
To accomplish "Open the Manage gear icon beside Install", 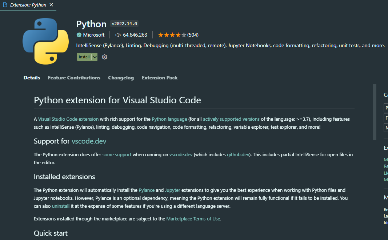I will click(105, 57).
